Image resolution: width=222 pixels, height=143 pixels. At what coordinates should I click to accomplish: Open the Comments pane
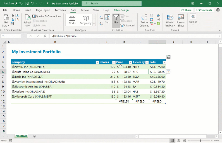[x=204, y=10]
